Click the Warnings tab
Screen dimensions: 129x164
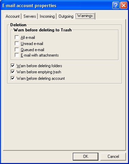85,16
